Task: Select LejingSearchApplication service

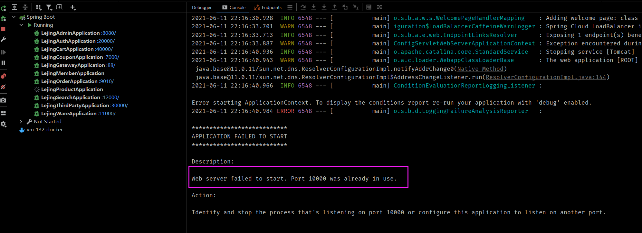Action: [71, 97]
